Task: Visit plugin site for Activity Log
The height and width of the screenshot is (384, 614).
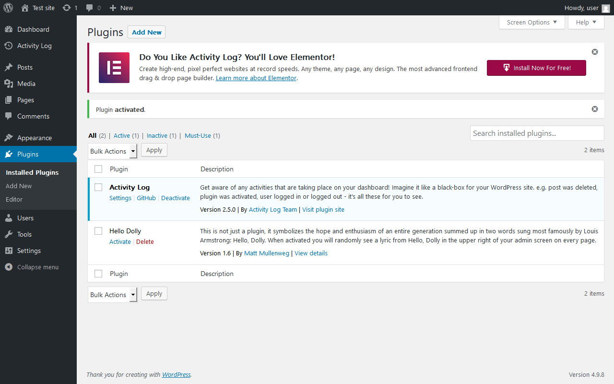Action: [323, 209]
